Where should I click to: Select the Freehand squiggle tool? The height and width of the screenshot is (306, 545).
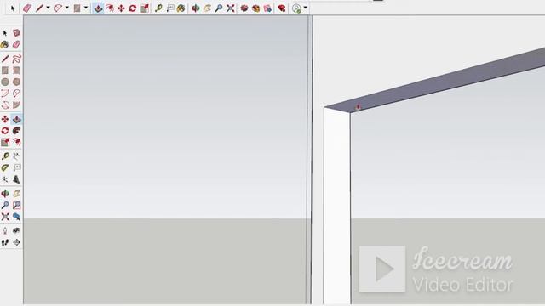point(16,59)
